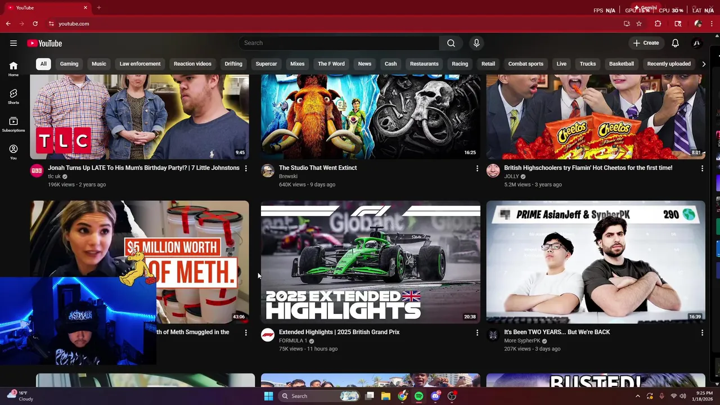Open Shorts from the sidebar
The image size is (720, 405).
[x=13, y=97]
